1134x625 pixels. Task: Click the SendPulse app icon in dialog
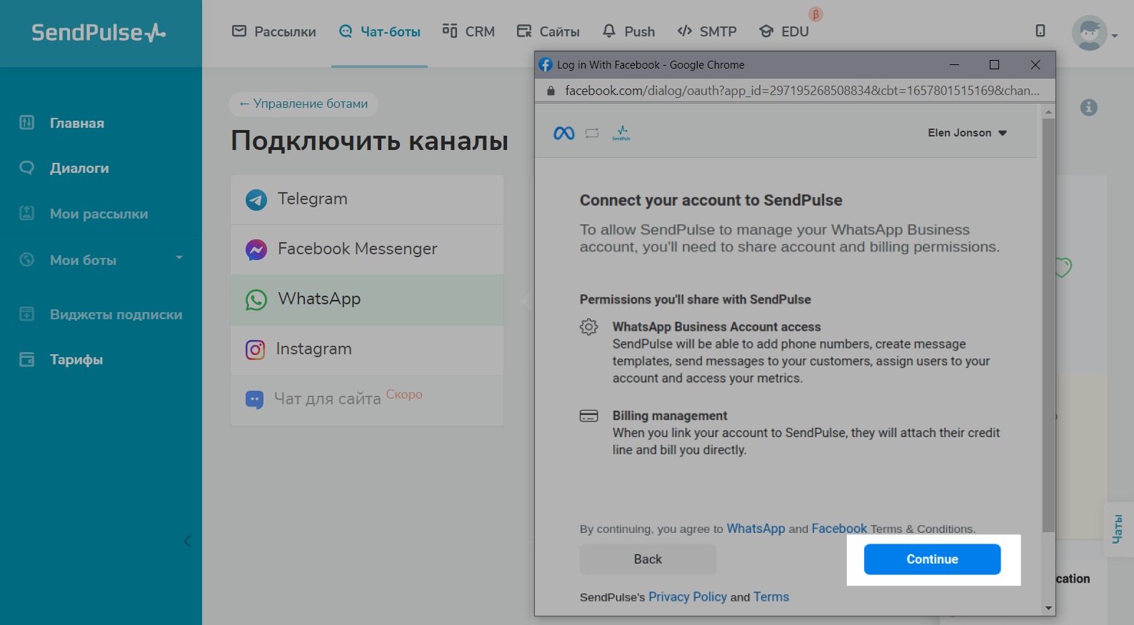pyautogui.click(x=621, y=133)
